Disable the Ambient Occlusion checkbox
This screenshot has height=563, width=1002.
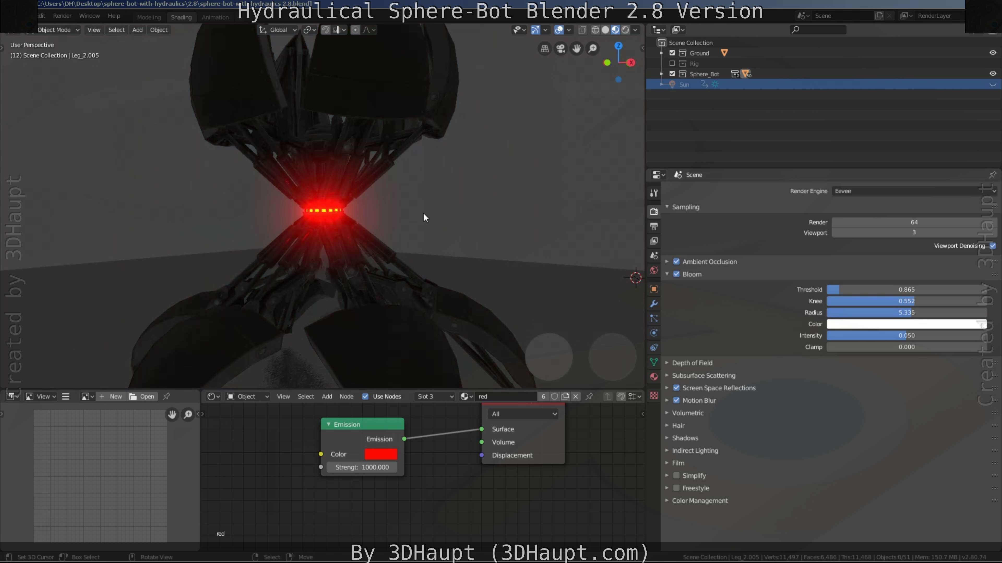click(x=676, y=261)
